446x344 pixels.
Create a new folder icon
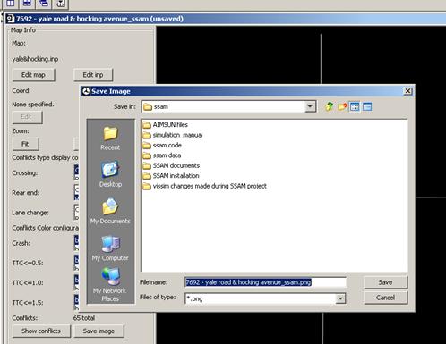click(342, 106)
